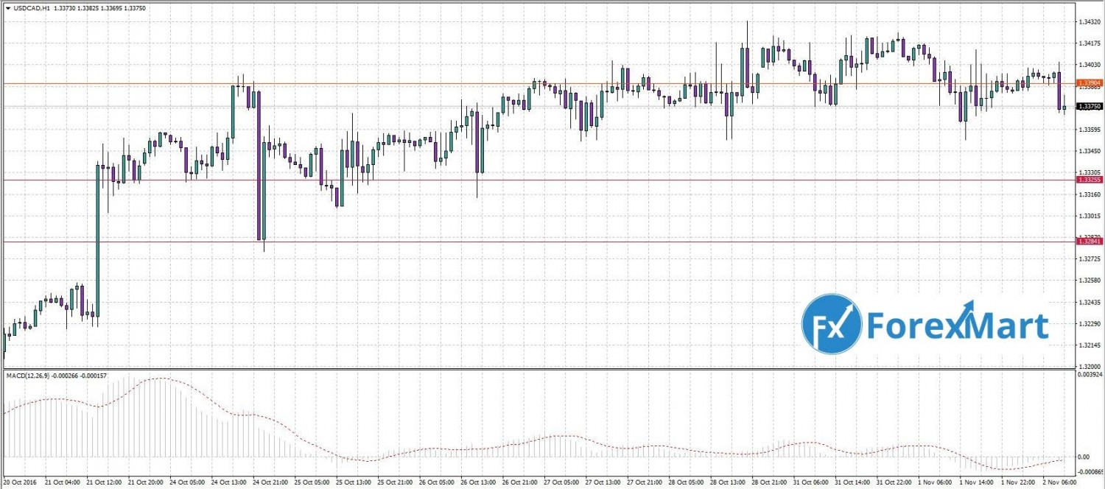Select the orange 1.33904 price level tag
1105x489 pixels.
[x=1089, y=83]
